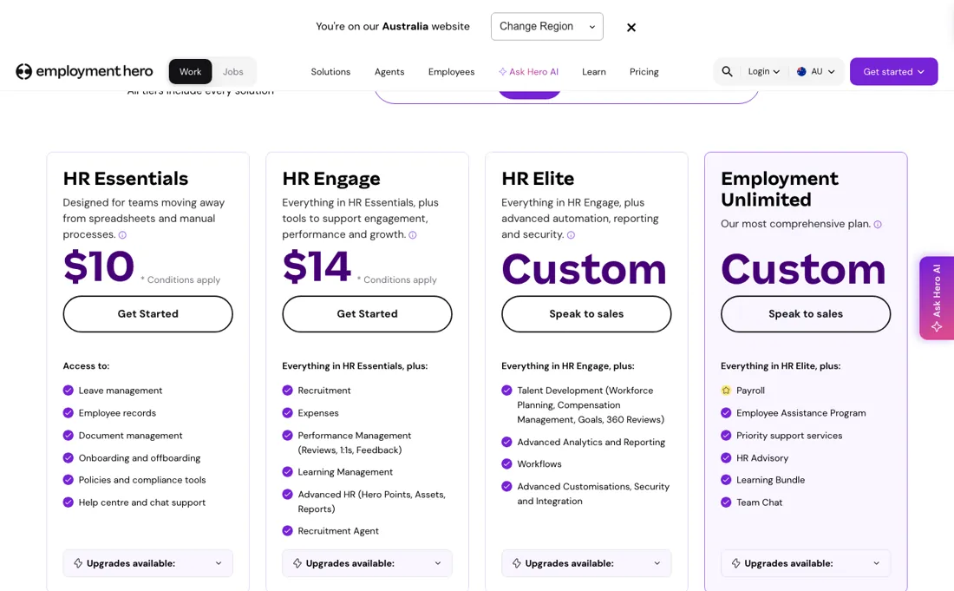Viewport: 954px width, 591px height.
Task: Go to the Pricing page
Action: 644,71
